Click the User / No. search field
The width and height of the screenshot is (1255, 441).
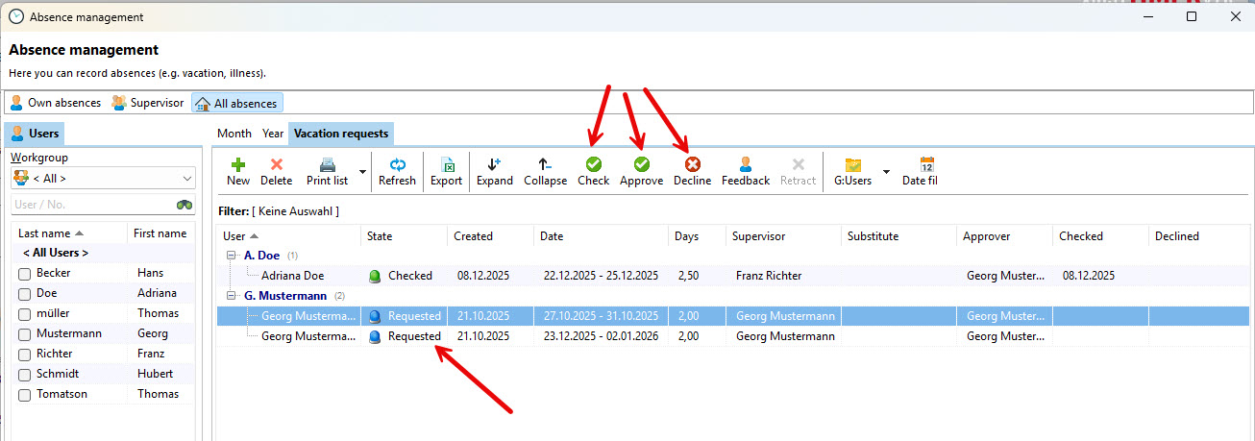point(91,205)
